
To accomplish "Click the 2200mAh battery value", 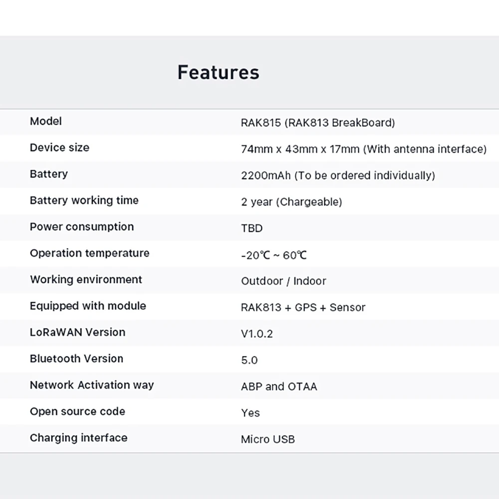I will tap(338, 175).
